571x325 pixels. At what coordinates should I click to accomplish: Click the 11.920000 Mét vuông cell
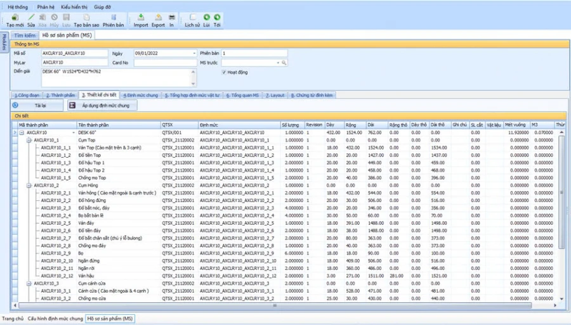(516, 132)
